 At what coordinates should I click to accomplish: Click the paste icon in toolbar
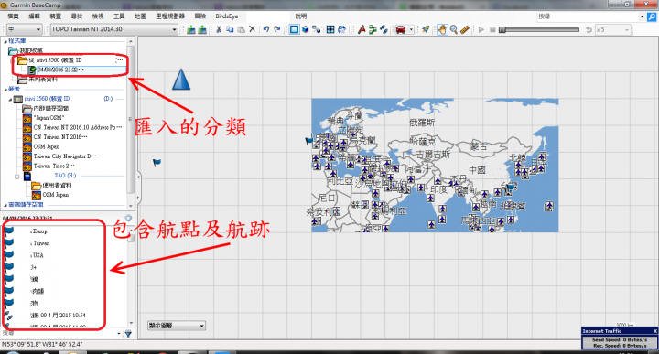pos(241,29)
